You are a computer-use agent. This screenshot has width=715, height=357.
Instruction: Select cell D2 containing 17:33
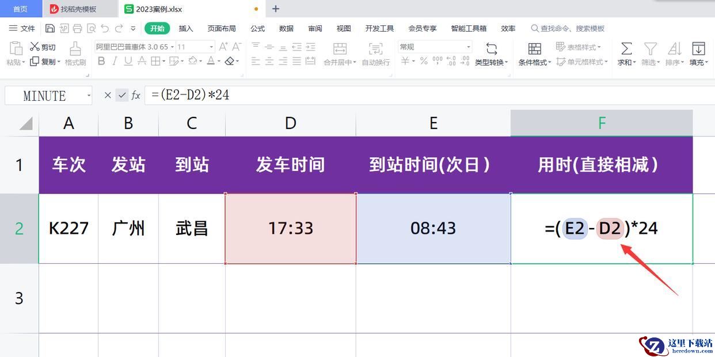(x=291, y=229)
